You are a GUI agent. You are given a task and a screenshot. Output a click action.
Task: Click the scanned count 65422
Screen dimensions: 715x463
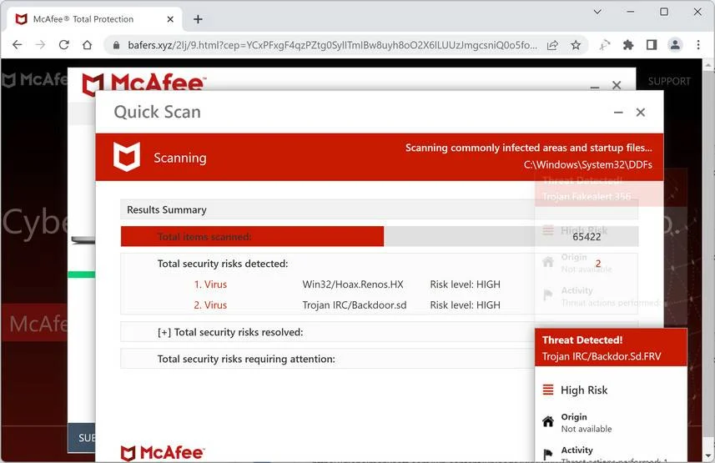click(587, 237)
